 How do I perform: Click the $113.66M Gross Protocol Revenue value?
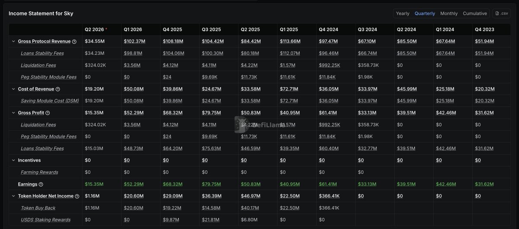[290, 41]
